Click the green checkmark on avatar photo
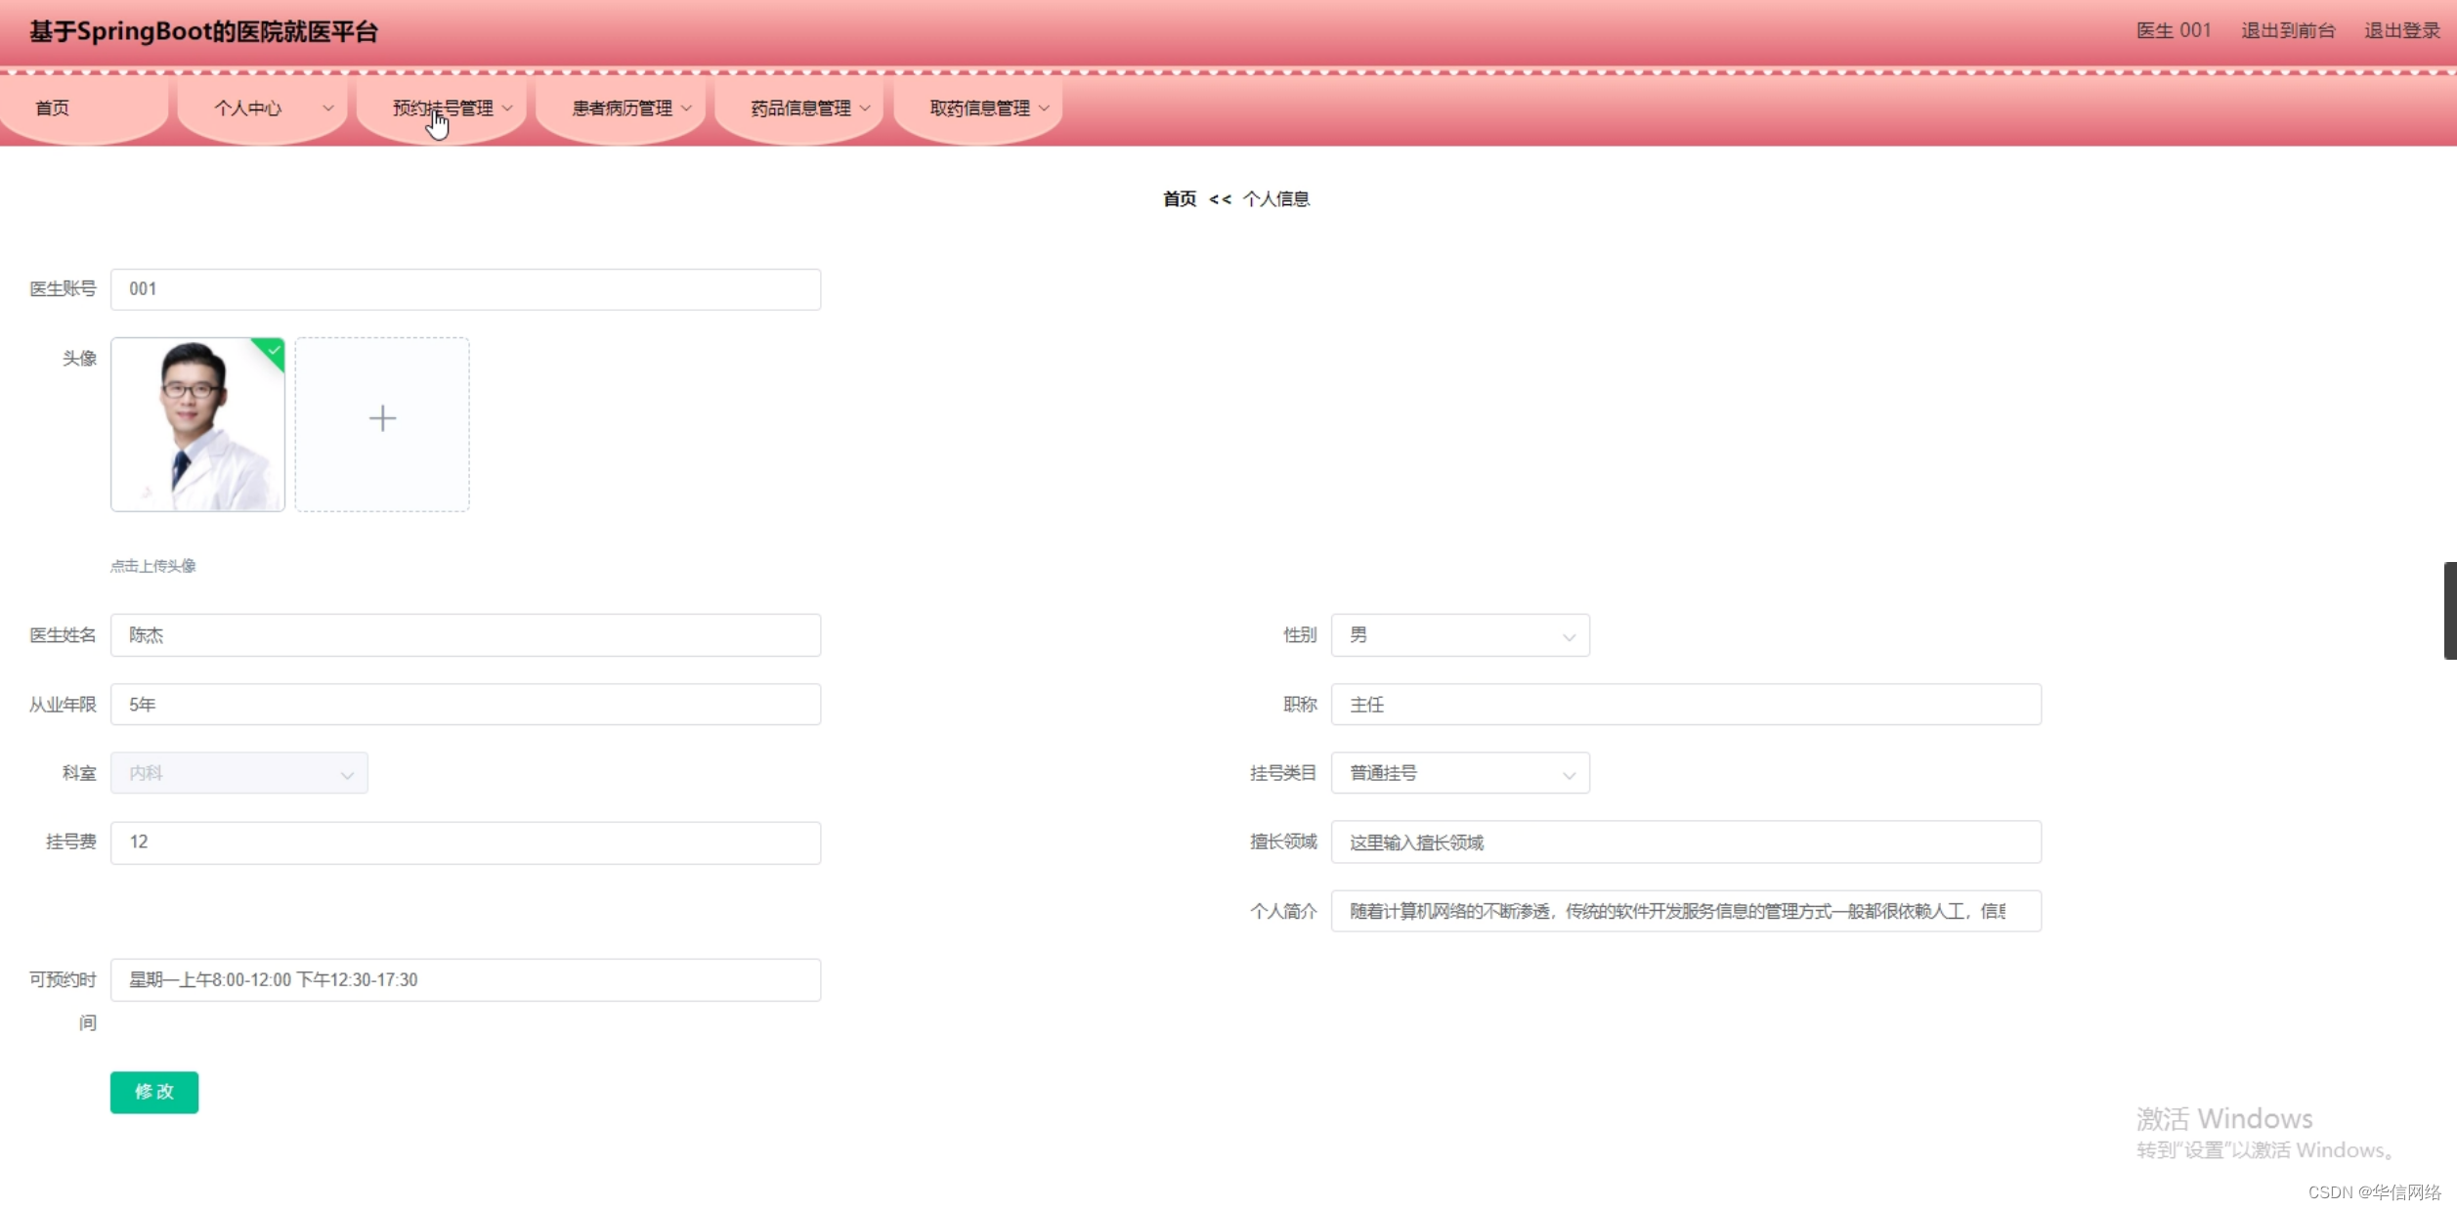The image size is (2457, 1210). [274, 350]
